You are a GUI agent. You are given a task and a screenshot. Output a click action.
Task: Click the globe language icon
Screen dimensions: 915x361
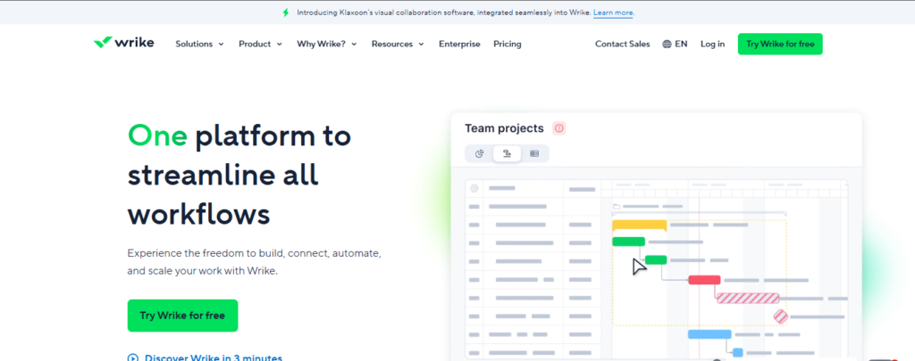pos(667,44)
